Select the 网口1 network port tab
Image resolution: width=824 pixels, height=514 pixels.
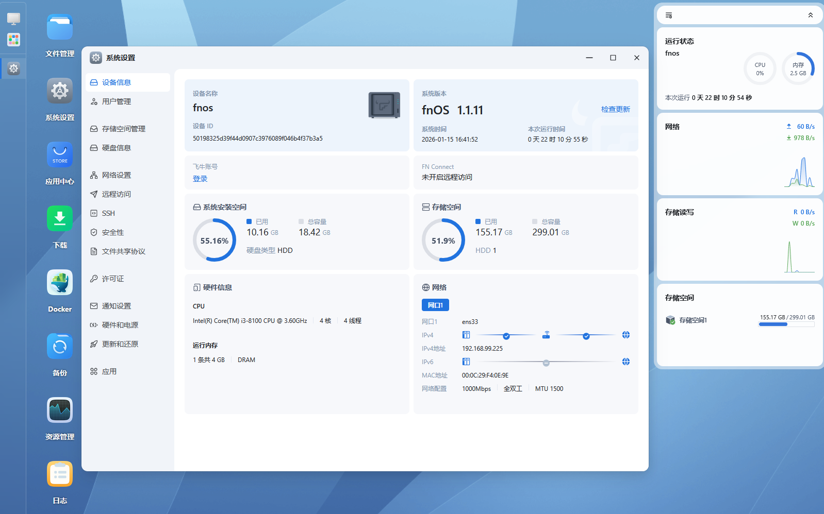point(435,305)
